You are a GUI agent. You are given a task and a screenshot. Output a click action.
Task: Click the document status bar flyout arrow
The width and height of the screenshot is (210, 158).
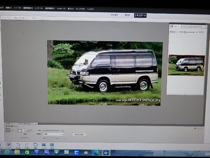(37, 124)
